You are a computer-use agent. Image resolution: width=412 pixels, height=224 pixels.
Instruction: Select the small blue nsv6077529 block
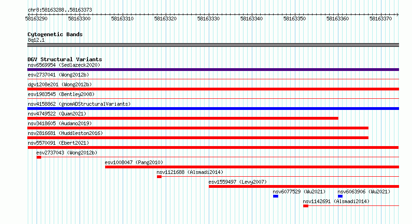tap(275, 196)
